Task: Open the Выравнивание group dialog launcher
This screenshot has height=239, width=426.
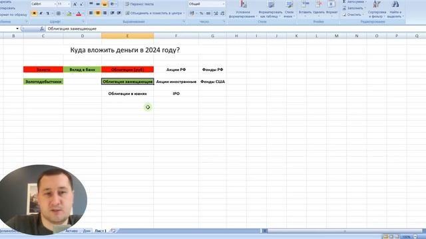Action: click(184, 22)
